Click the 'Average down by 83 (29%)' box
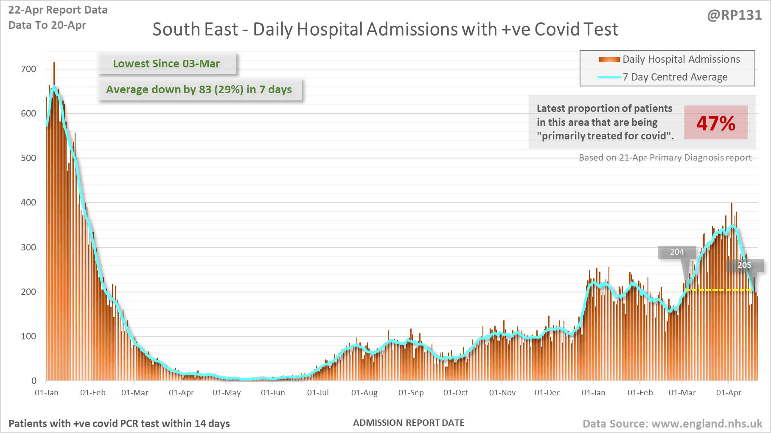771x433 pixels. pos(199,89)
